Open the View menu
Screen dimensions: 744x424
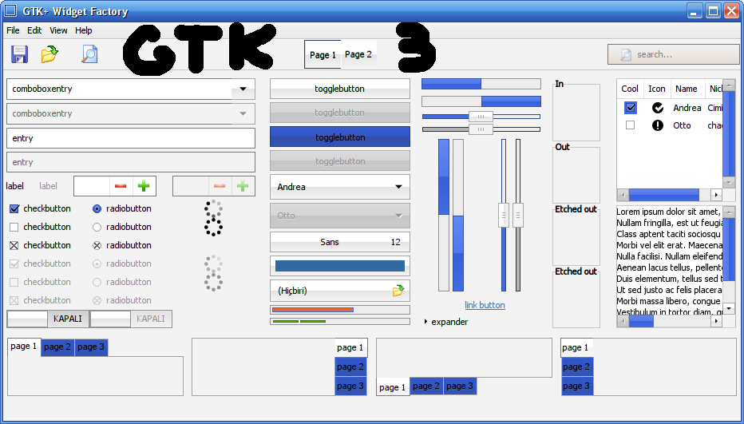[x=58, y=30]
